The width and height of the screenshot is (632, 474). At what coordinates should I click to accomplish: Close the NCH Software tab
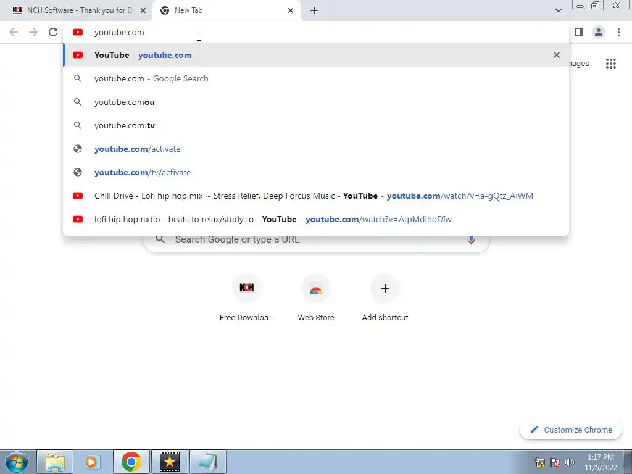[143, 10]
